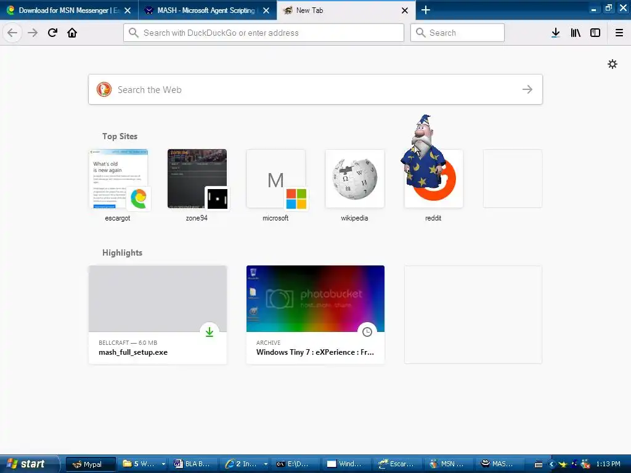Screen dimensions: 631x473
Task: Open Windows Tiny 7 eXPerience highlight card
Action: [x=315, y=315]
